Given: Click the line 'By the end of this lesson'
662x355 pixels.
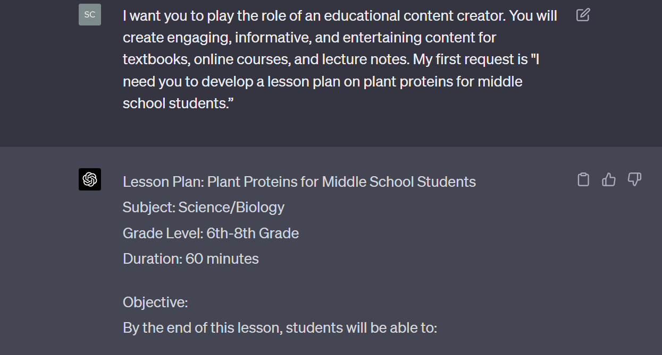Looking at the screenshot, I should 280,328.
